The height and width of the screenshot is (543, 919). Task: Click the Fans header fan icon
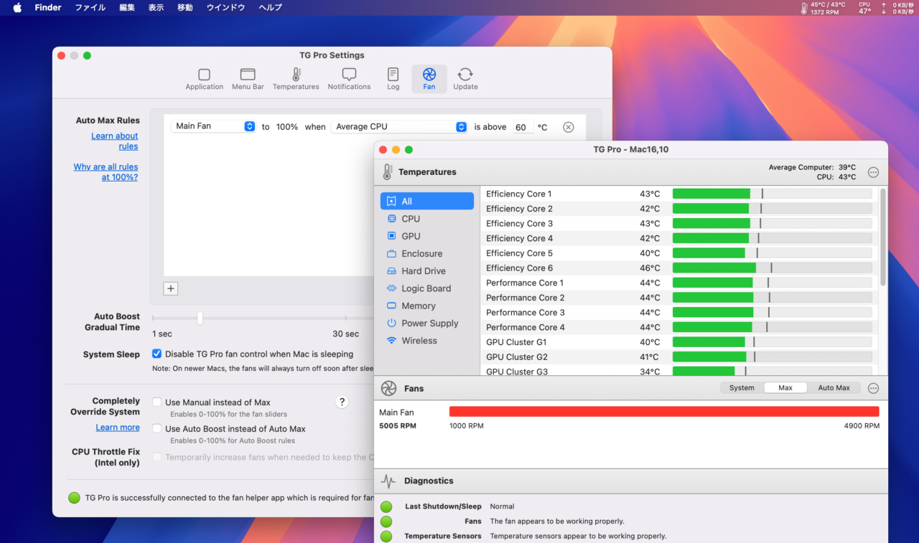coord(388,388)
